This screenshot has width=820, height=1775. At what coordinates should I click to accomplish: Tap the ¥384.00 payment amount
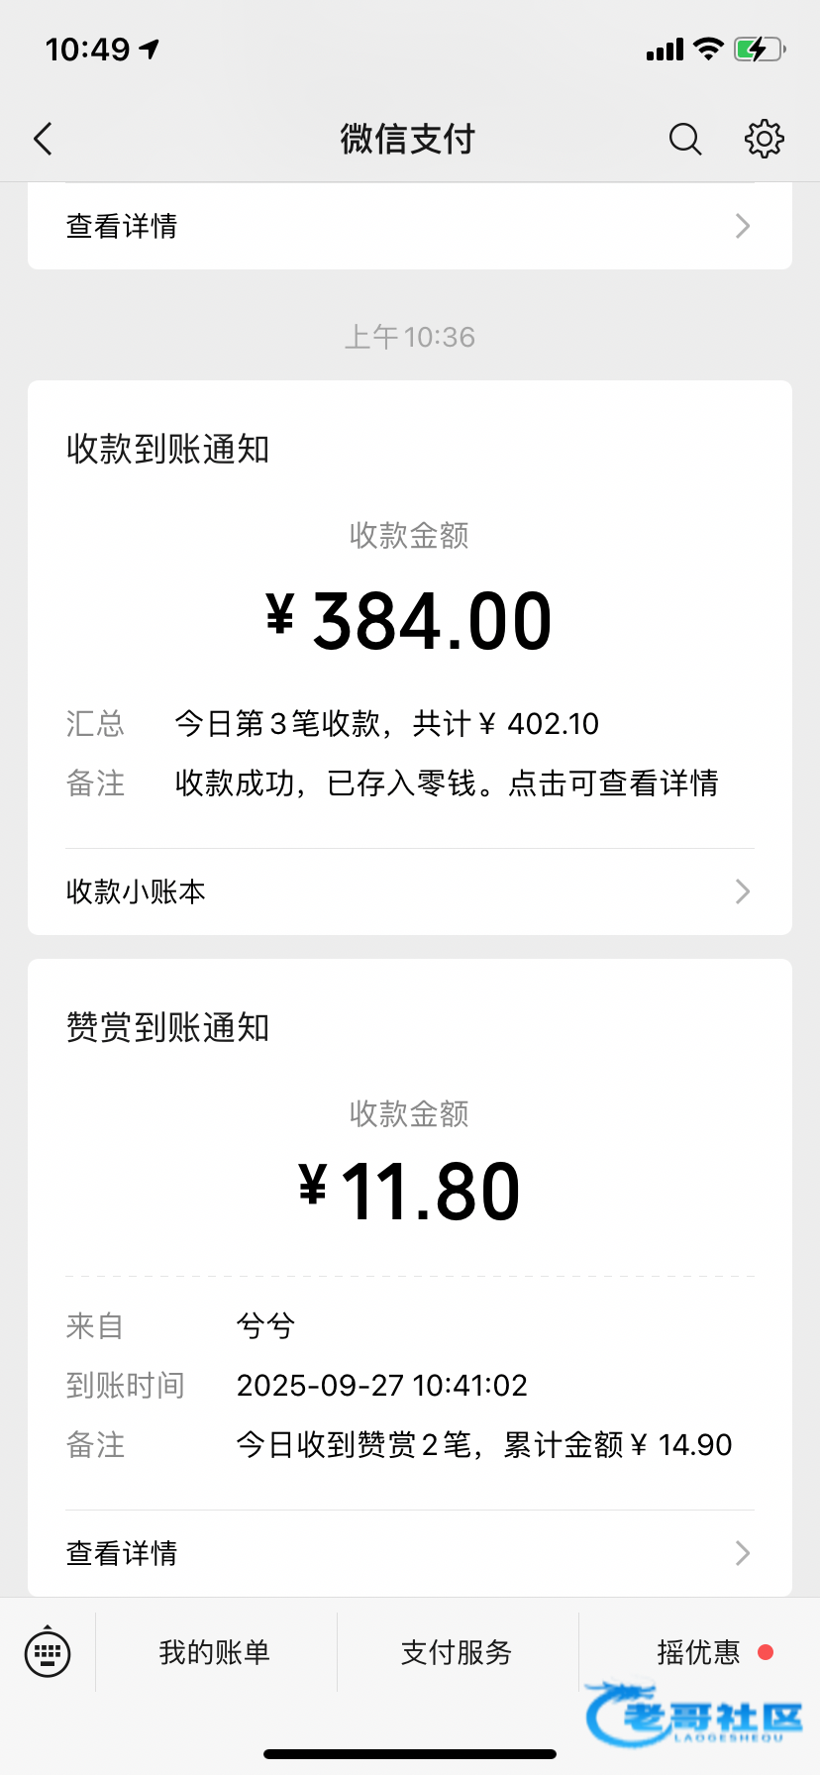[409, 621]
